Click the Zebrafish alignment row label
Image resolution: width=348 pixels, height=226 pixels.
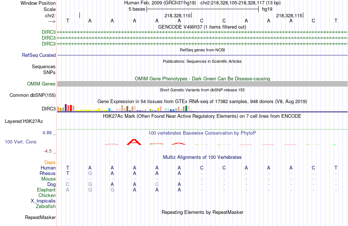click(x=46, y=207)
